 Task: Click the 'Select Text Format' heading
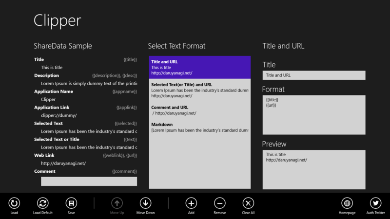tap(176, 46)
